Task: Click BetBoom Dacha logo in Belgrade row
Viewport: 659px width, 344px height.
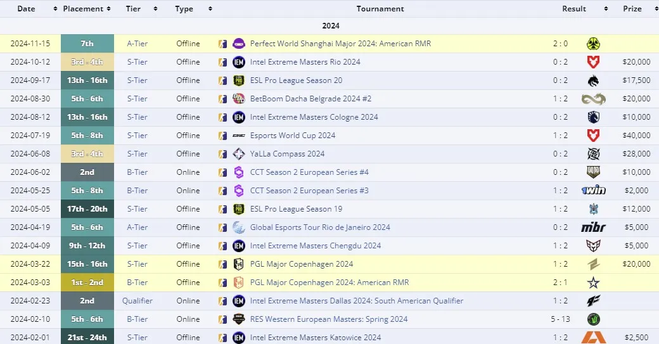Action: point(239,99)
